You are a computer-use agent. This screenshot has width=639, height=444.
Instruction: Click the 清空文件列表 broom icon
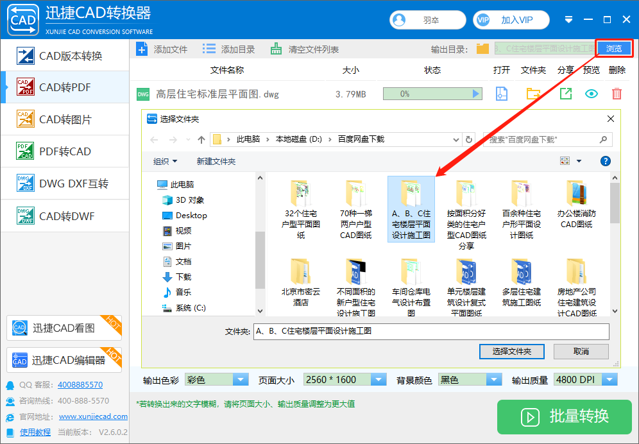[277, 49]
